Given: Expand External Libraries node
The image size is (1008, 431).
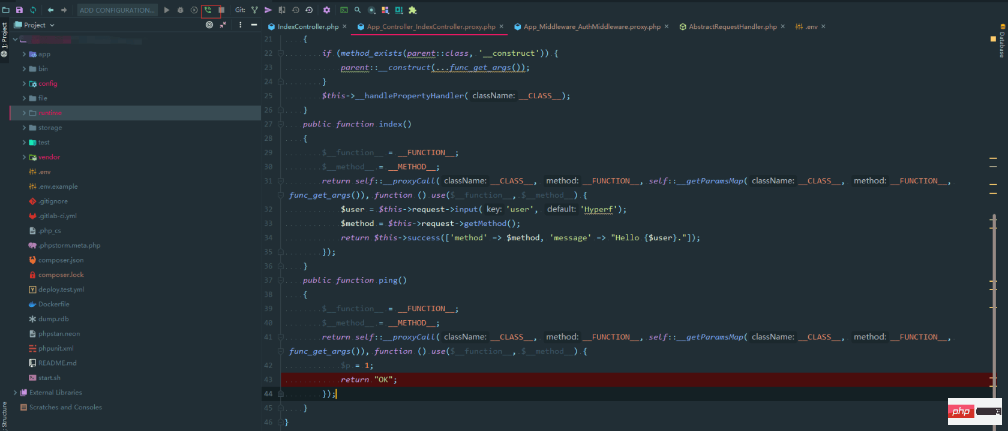Looking at the screenshot, I should tap(15, 393).
